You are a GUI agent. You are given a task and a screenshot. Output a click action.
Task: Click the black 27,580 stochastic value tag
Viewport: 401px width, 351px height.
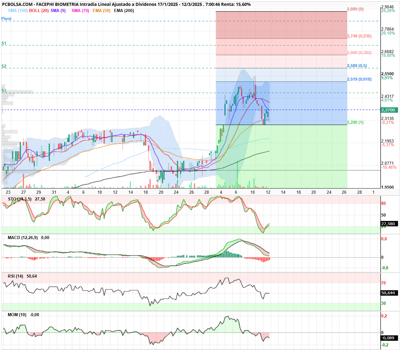pyautogui.click(x=390, y=224)
